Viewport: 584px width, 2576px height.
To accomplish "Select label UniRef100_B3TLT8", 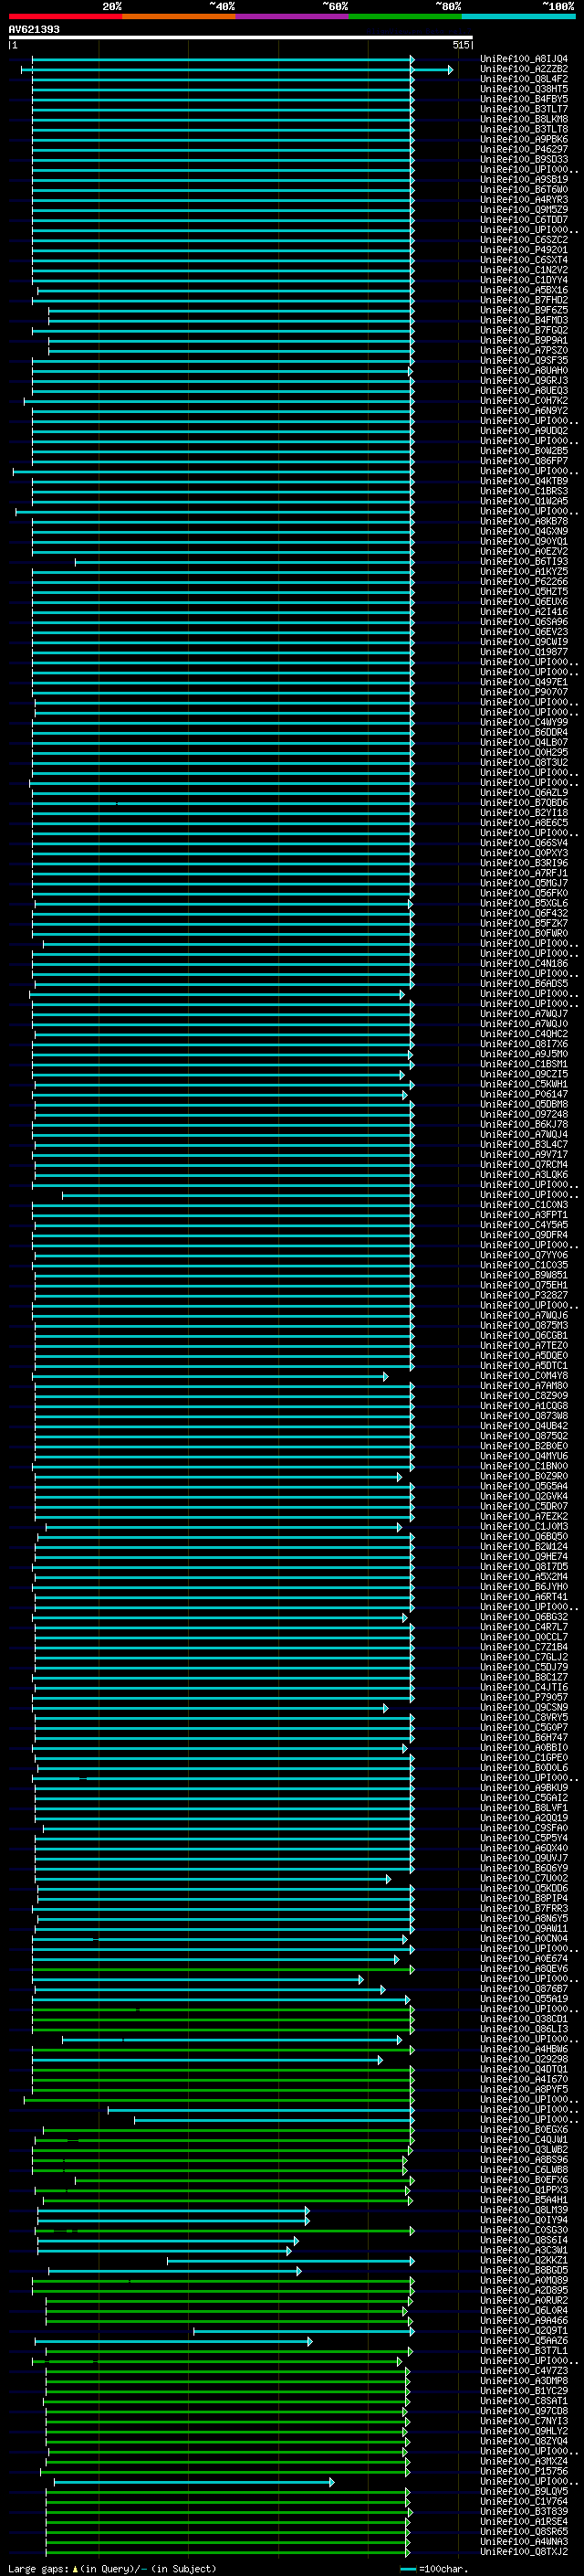I will [x=524, y=129].
